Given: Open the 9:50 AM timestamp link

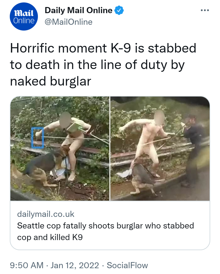Looking at the screenshot, I should click(x=27, y=265).
